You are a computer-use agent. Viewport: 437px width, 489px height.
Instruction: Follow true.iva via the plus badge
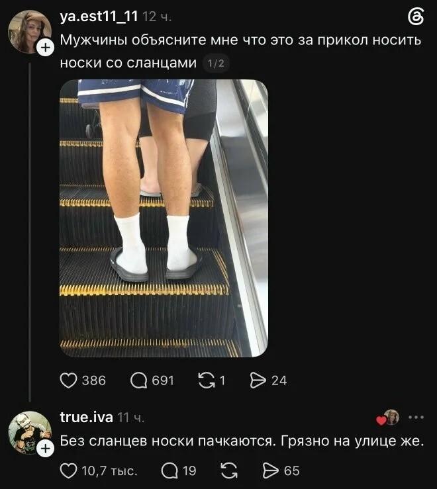click(46, 449)
